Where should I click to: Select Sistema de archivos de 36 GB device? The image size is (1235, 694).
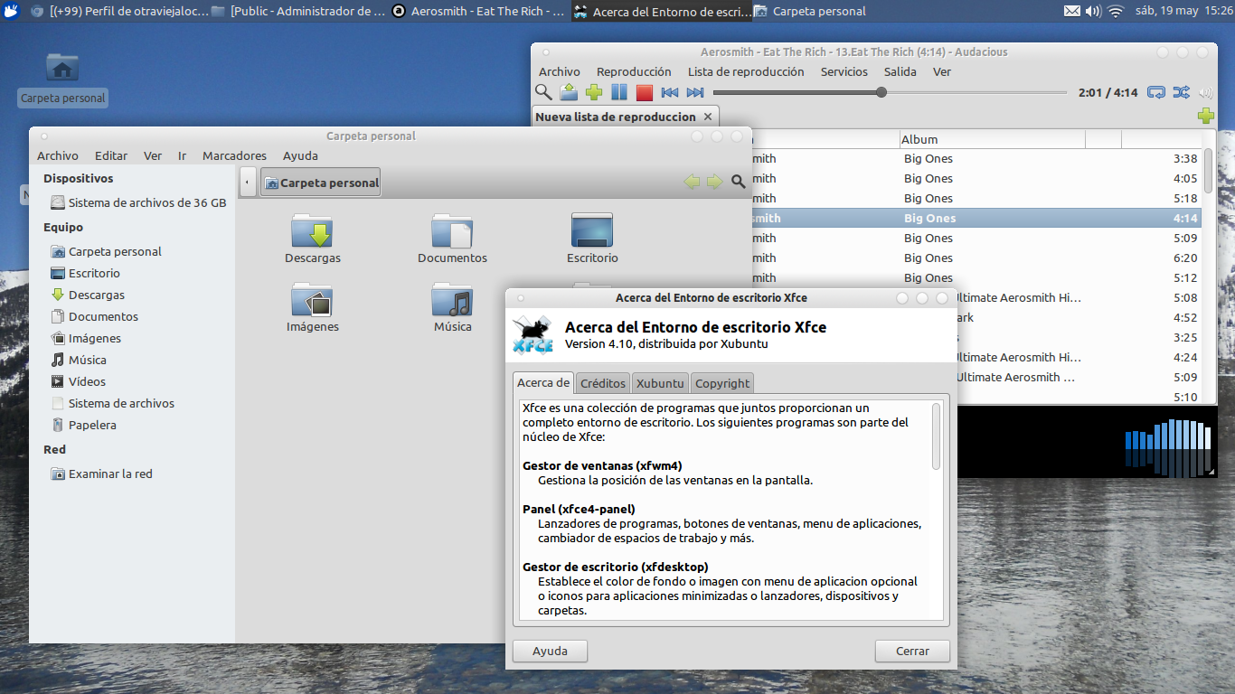[138, 202]
